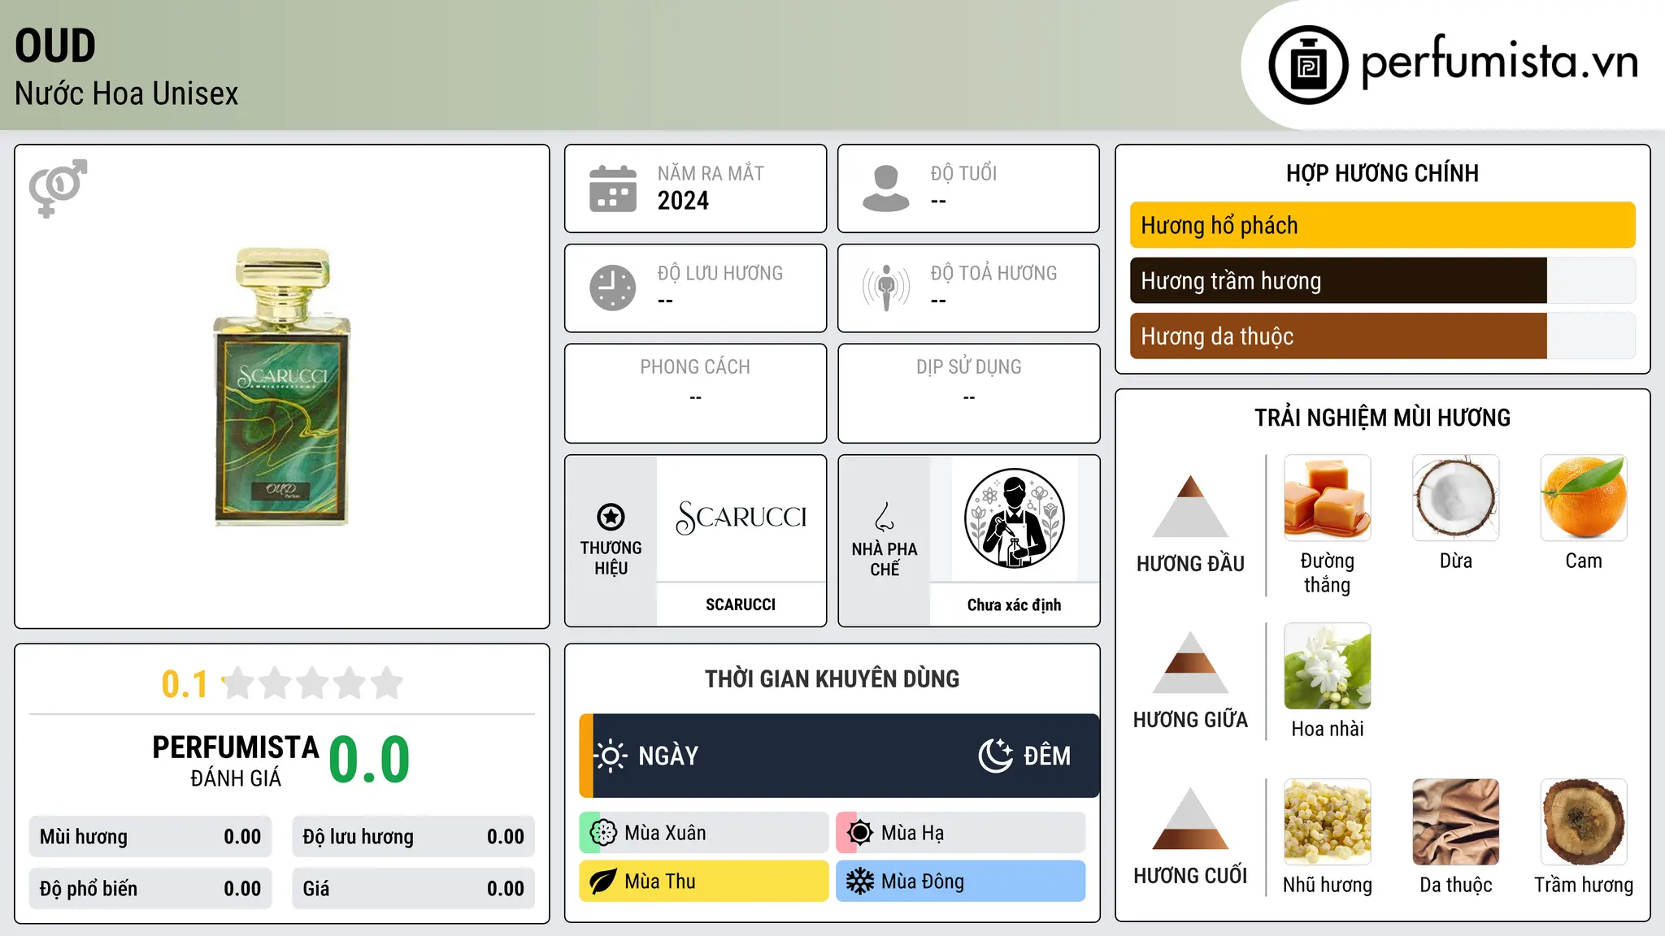Image resolution: width=1665 pixels, height=936 pixels.
Task: Click the nose icon above Nhà pha chế
Action: [x=885, y=517]
